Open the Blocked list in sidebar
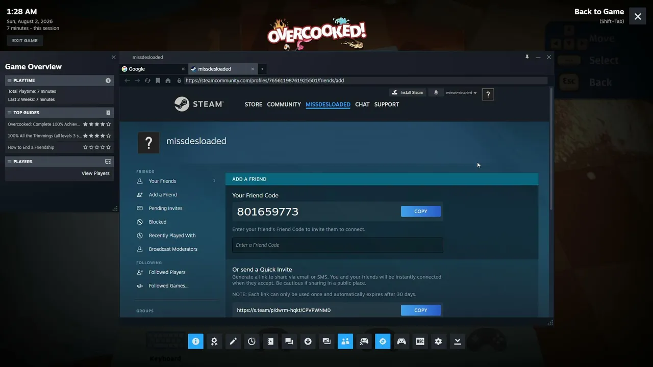 [158, 222]
